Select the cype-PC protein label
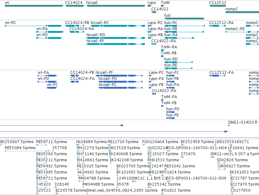The width and height of the screenshot is (259, 195). (x=156, y=73)
